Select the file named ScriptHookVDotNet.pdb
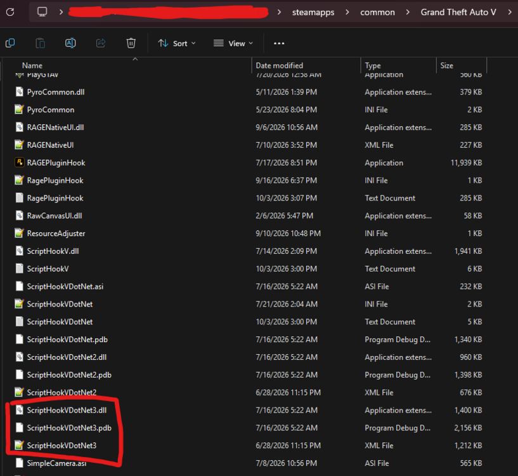518x476 pixels. pyautogui.click(x=67, y=340)
